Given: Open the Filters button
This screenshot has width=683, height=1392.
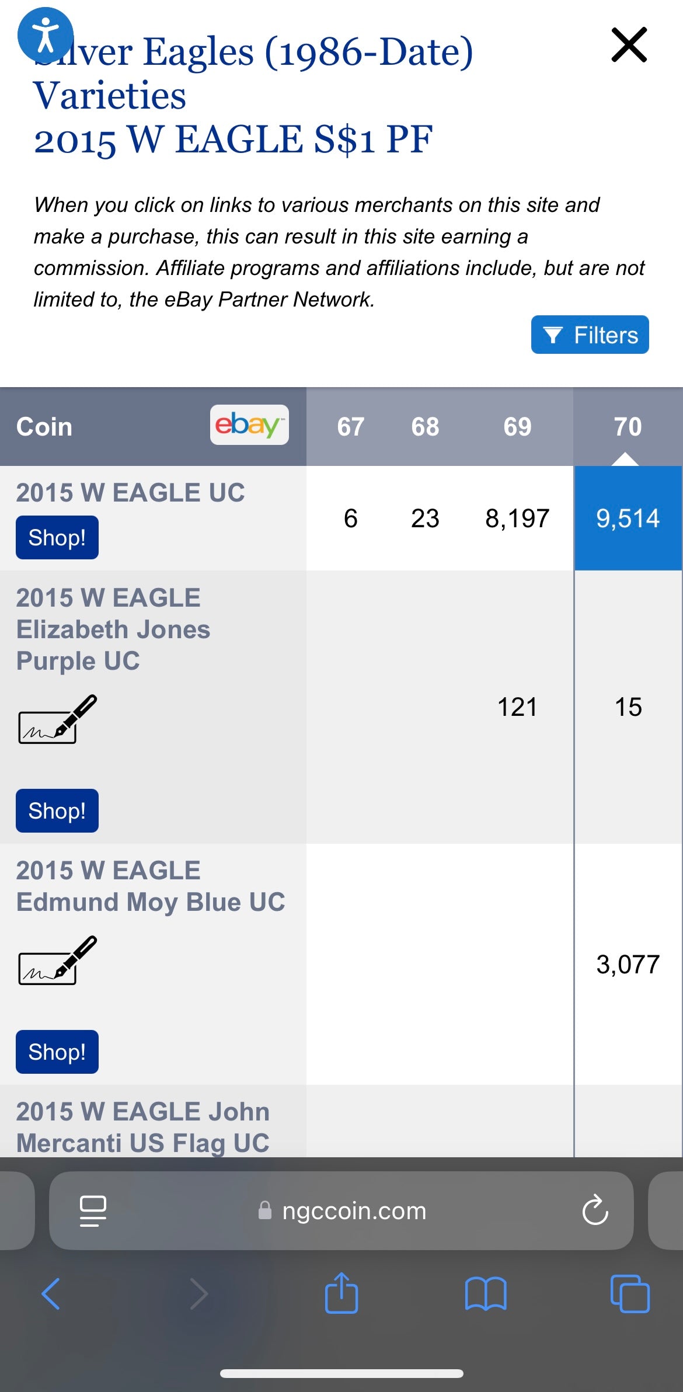Looking at the screenshot, I should pos(590,335).
